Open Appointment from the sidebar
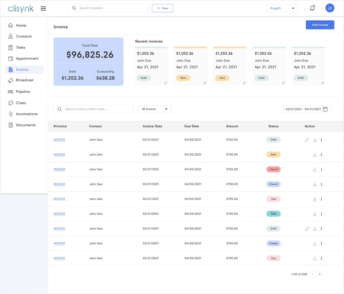 (x=27, y=59)
